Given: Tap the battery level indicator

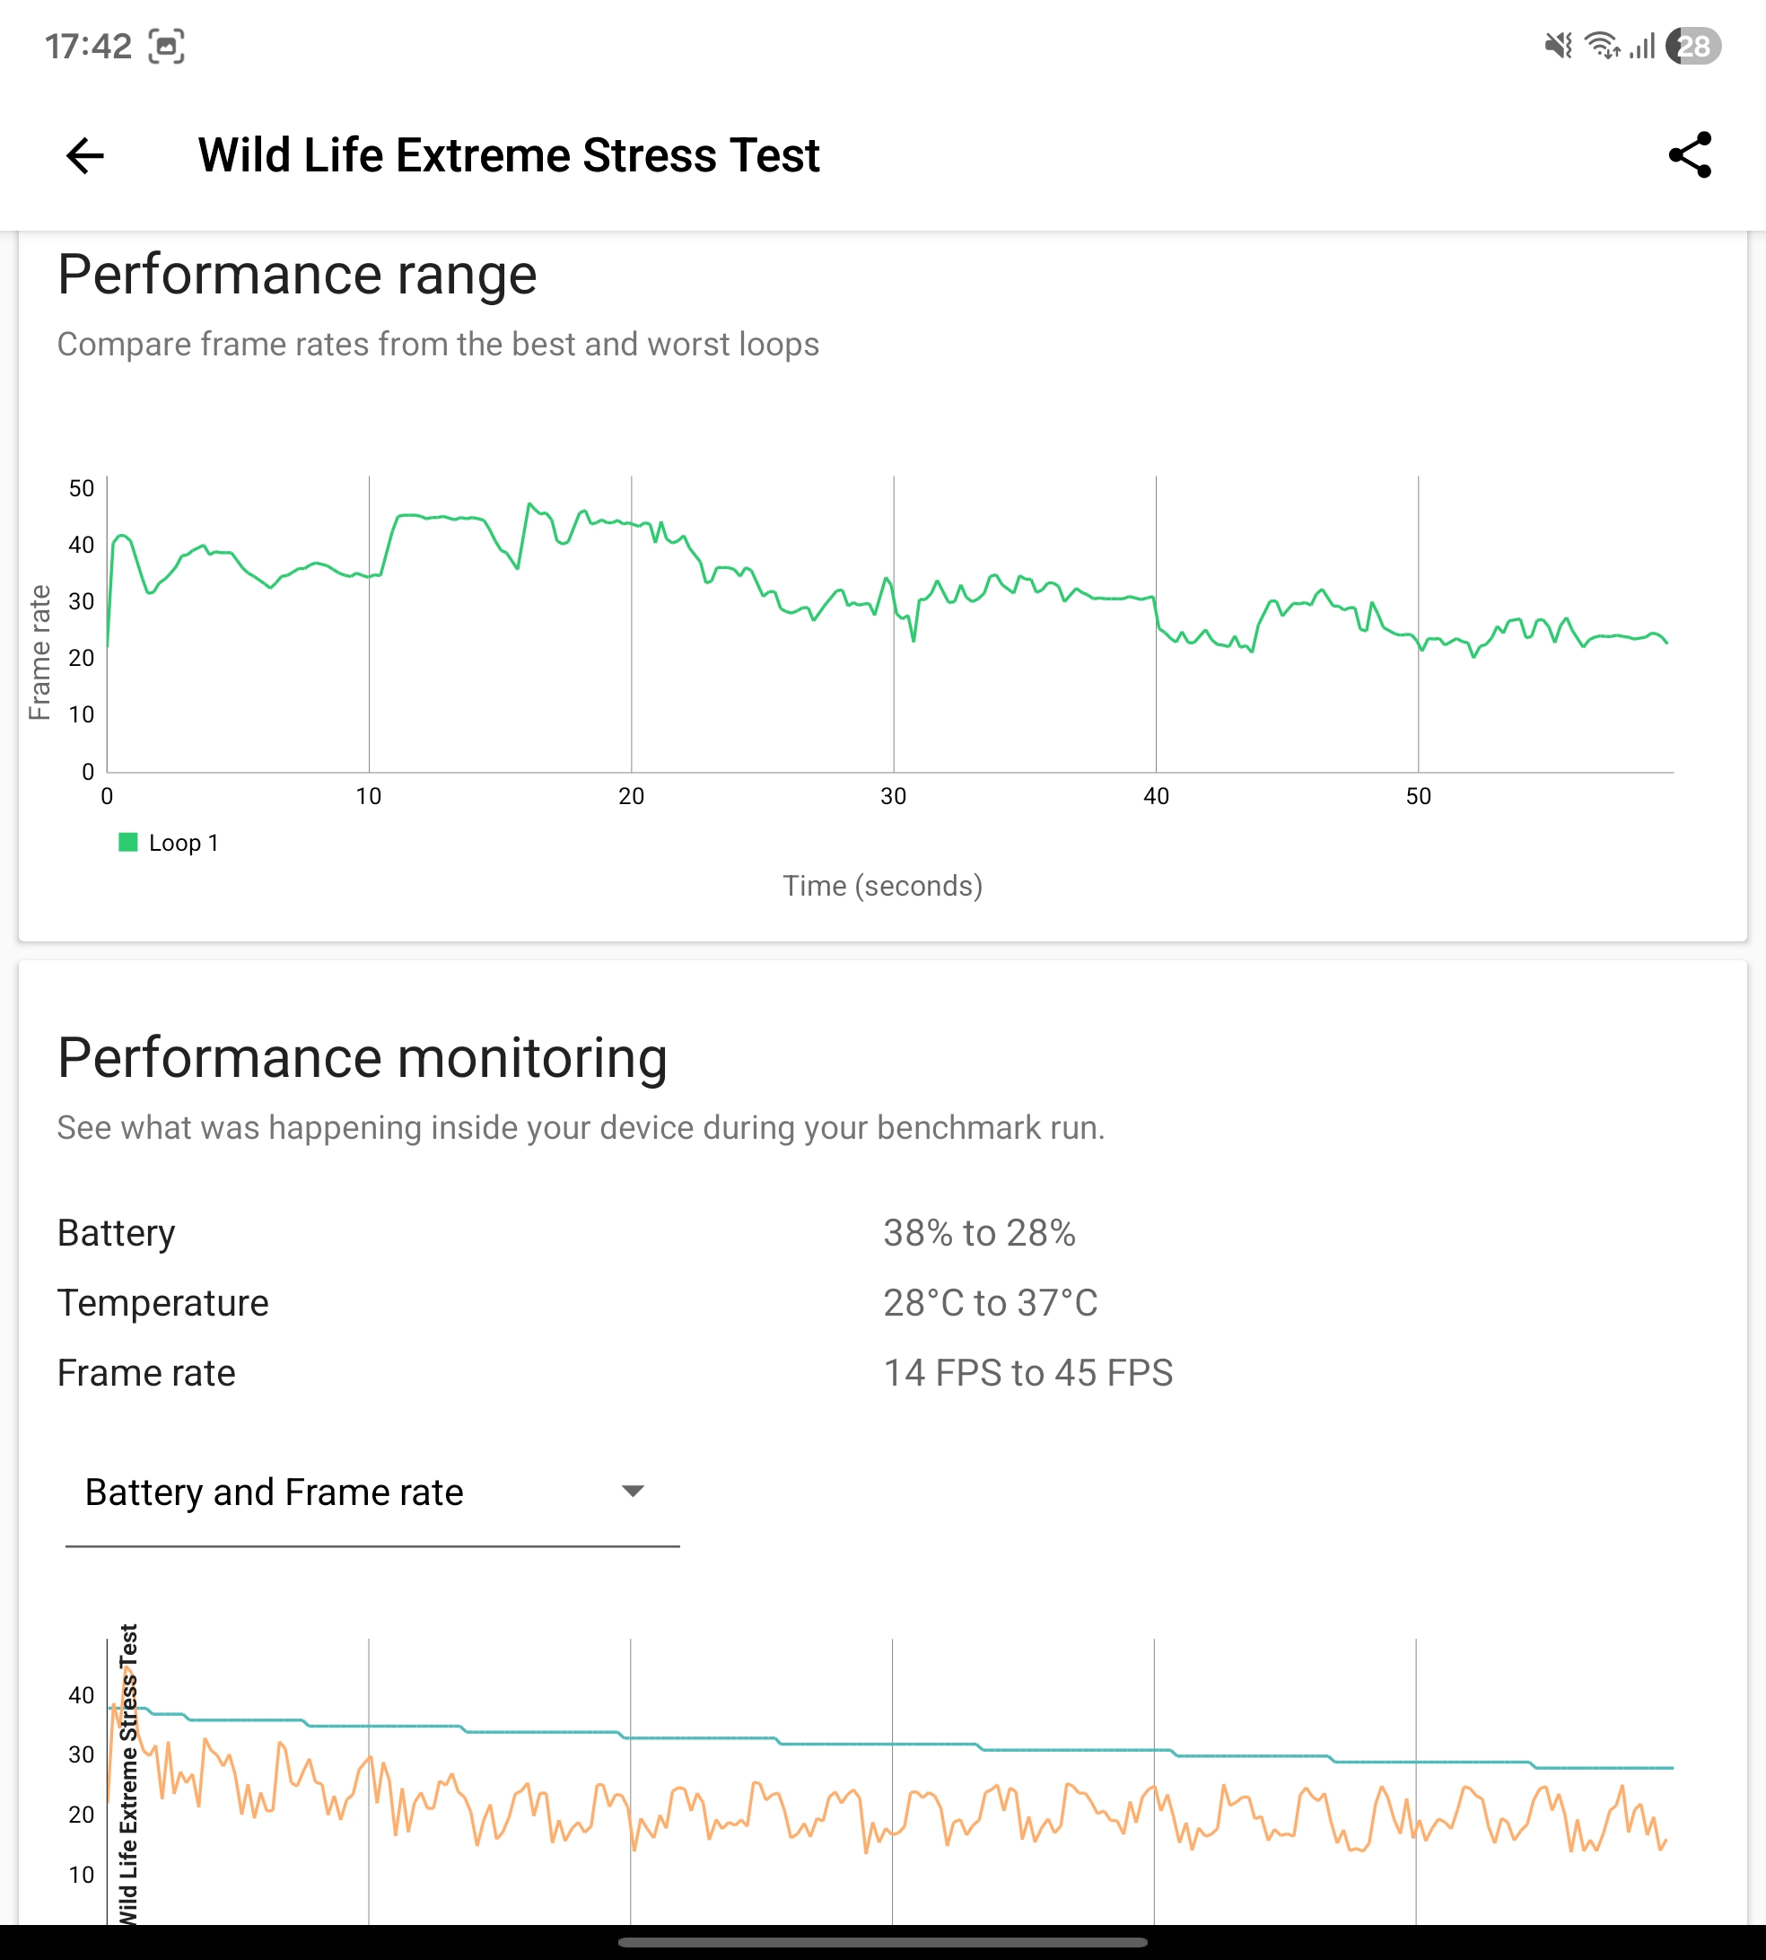Looking at the screenshot, I should click(1692, 46).
